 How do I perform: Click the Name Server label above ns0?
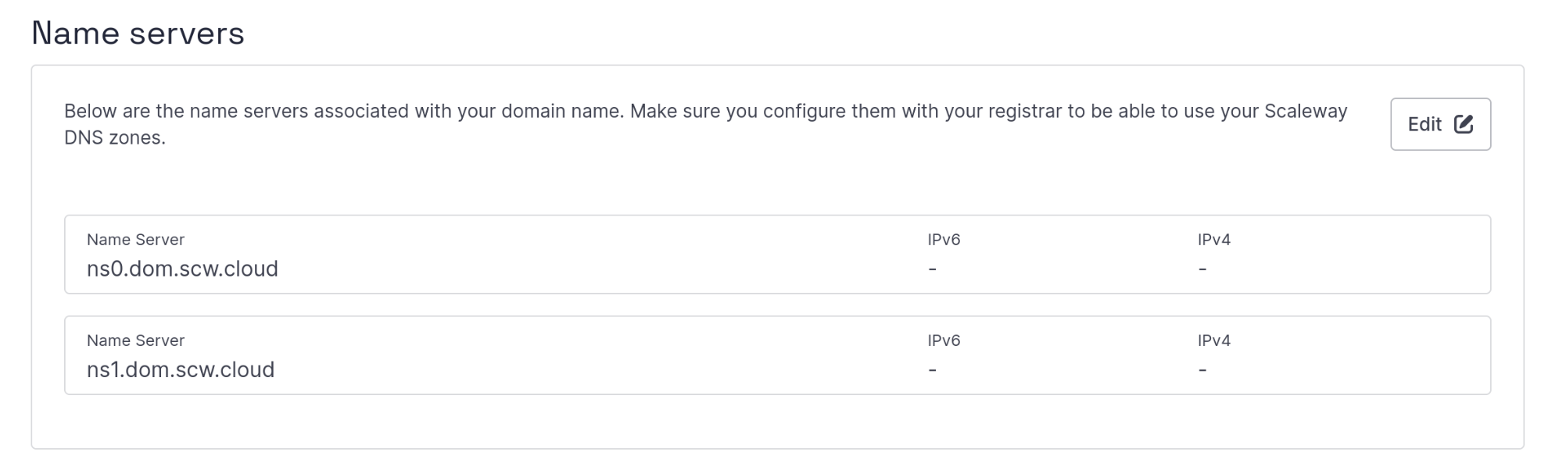click(135, 240)
